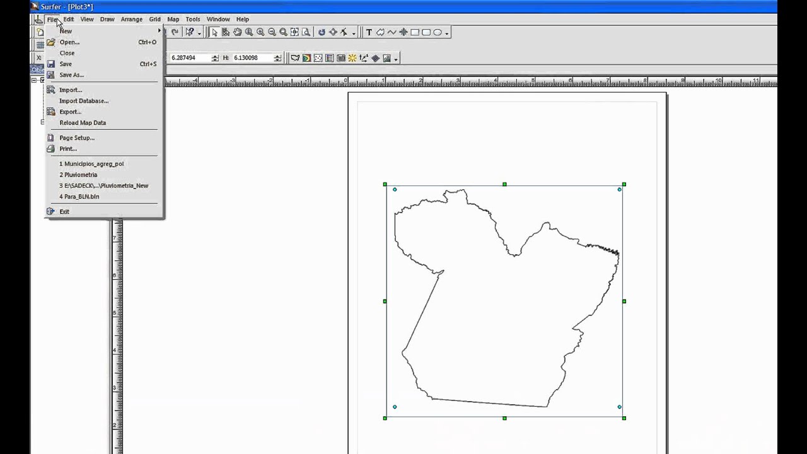Activate the context help pointer icon

190,32
